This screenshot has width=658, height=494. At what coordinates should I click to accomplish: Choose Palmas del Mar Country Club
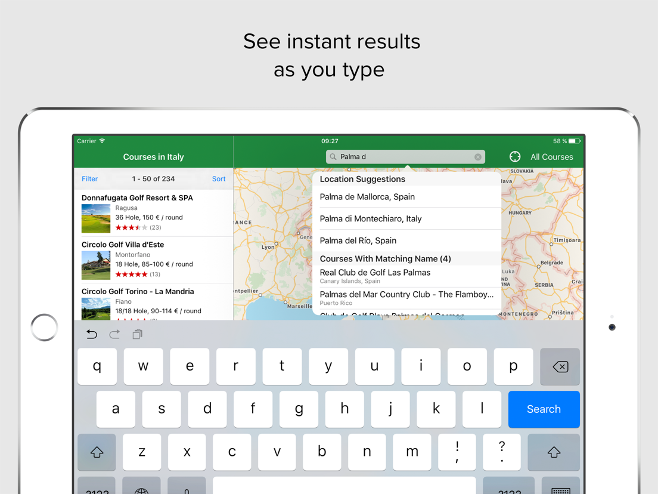tap(406, 298)
